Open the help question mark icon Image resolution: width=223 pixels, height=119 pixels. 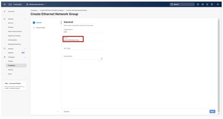point(212,4)
